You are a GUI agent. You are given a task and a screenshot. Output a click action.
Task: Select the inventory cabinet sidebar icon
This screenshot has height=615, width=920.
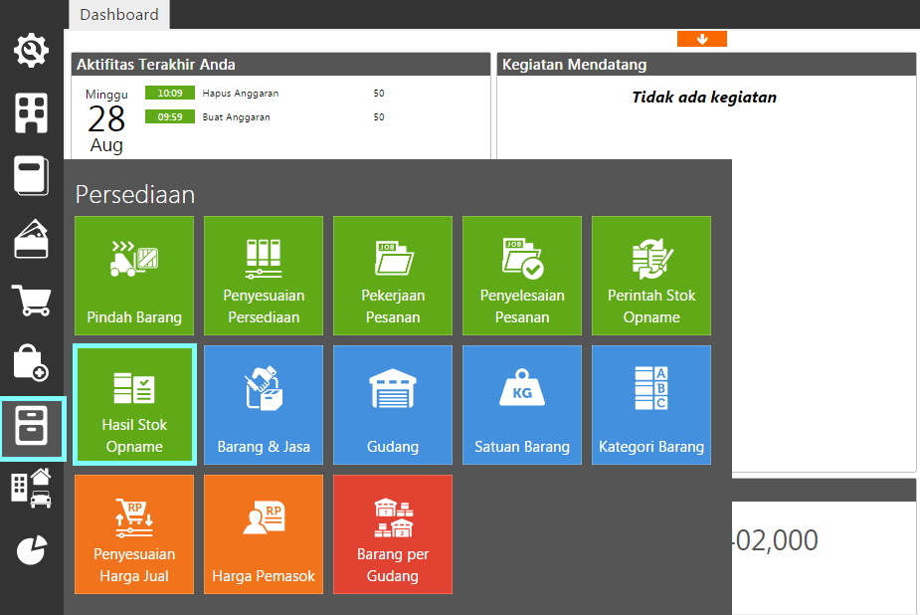32,428
